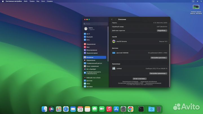203x114 pixels.
Task: Click the Поиск search field
Action: pyautogui.click(x=95, y=24)
